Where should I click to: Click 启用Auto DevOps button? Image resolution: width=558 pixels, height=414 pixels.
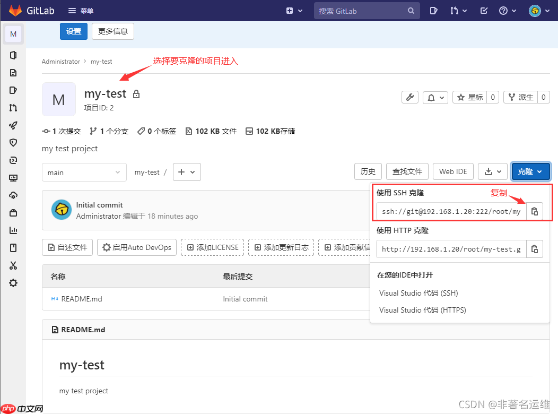(136, 247)
